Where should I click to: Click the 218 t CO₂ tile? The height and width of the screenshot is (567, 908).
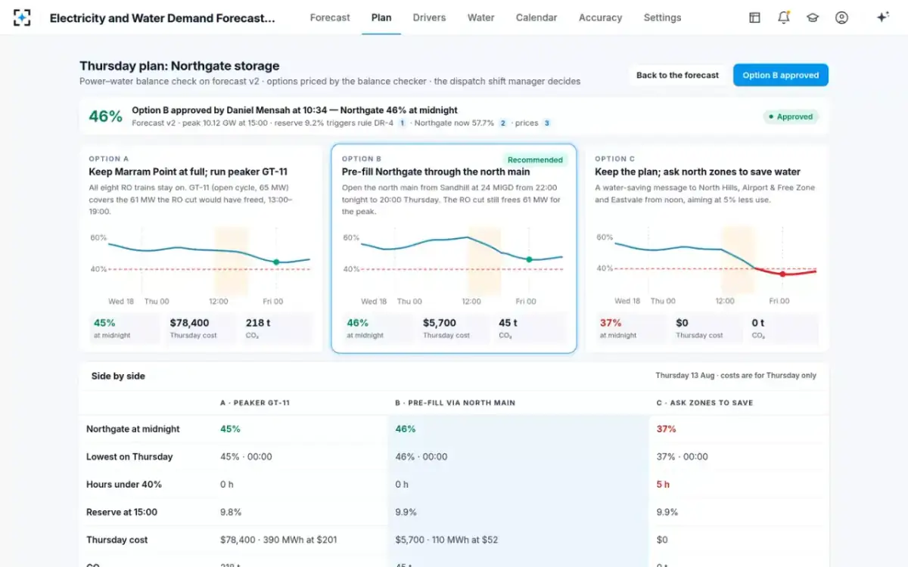(x=276, y=328)
